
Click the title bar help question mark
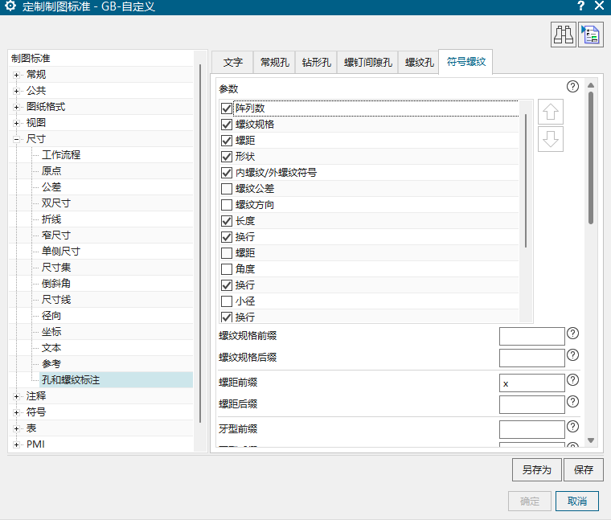[580, 6]
